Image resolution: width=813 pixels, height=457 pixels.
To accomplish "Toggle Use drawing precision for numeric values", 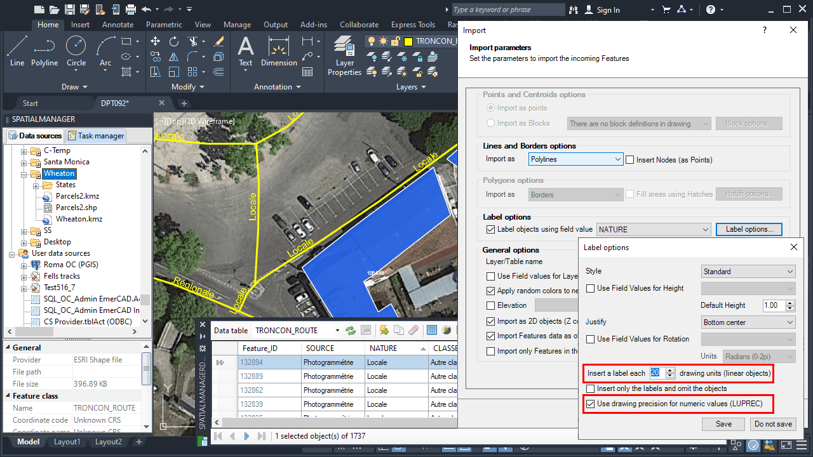I will point(591,404).
